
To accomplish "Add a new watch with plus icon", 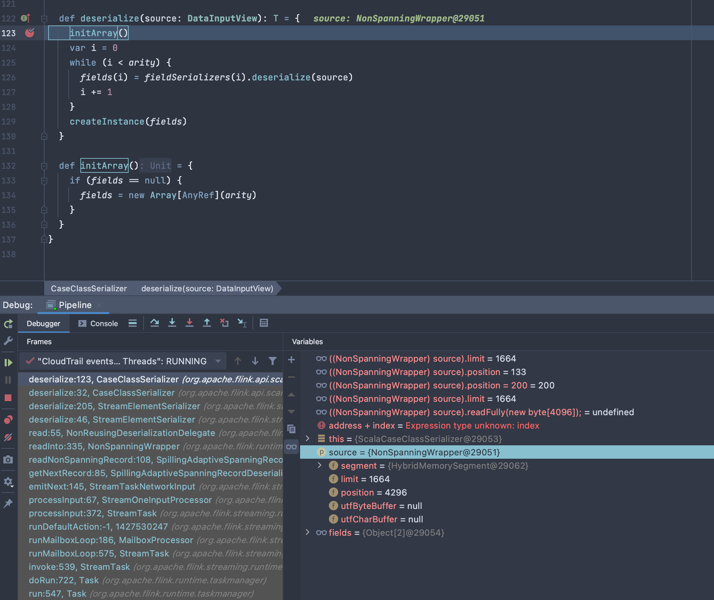I will (x=291, y=360).
